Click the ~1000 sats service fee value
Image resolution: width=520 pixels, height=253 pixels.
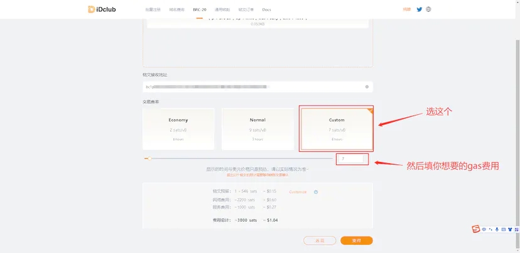pos(245,207)
